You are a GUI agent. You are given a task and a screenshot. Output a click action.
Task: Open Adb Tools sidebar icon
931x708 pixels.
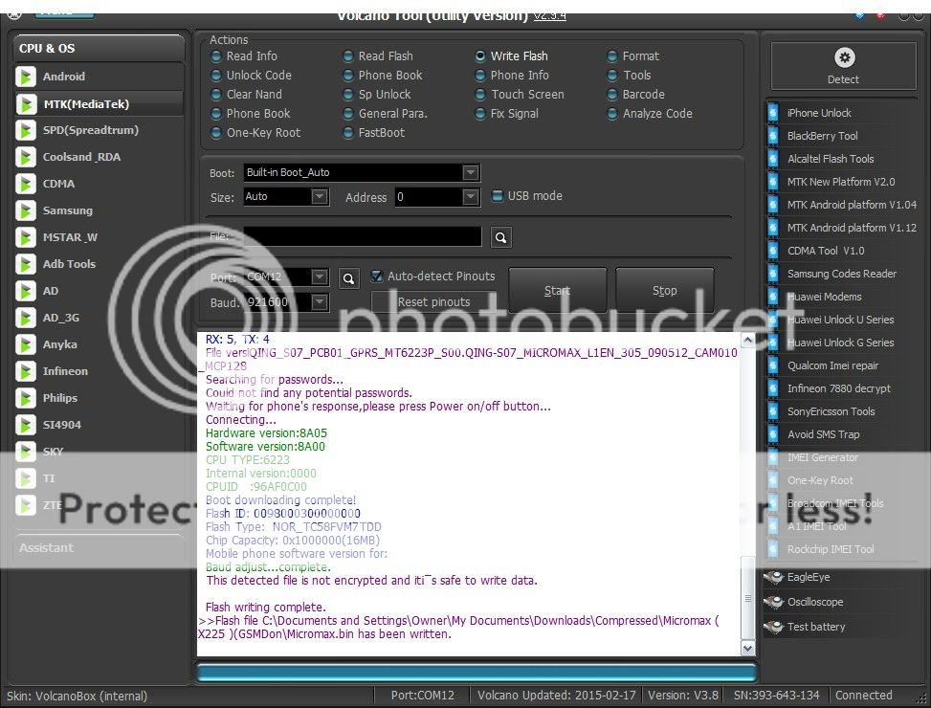tap(26, 264)
